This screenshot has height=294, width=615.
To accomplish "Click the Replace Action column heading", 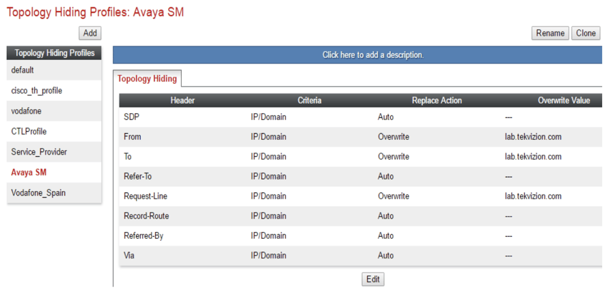I will (x=437, y=100).
